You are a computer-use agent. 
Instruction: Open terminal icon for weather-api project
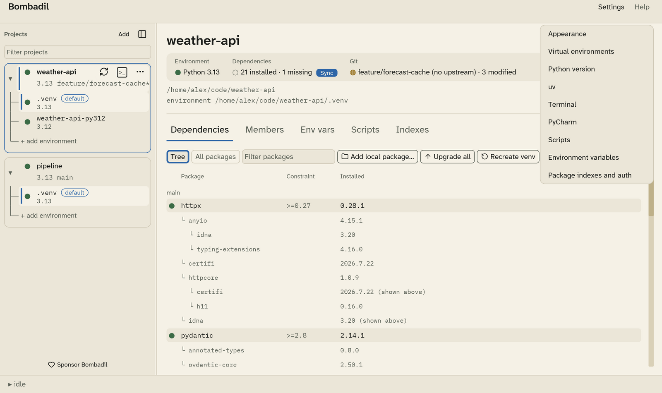pos(122,72)
